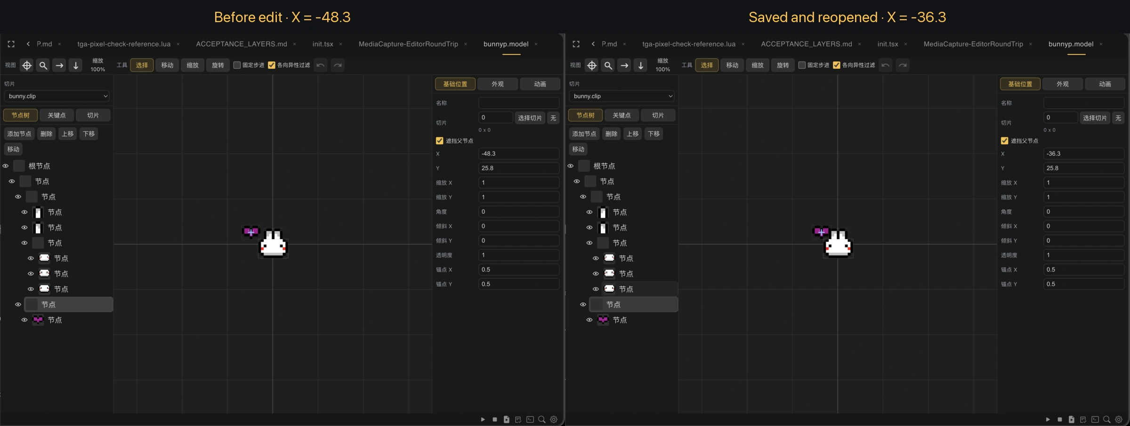Screen dimensions: 1130x426
Task: Click the run-file icon in the left window status bar
Action: coord(506,419)
